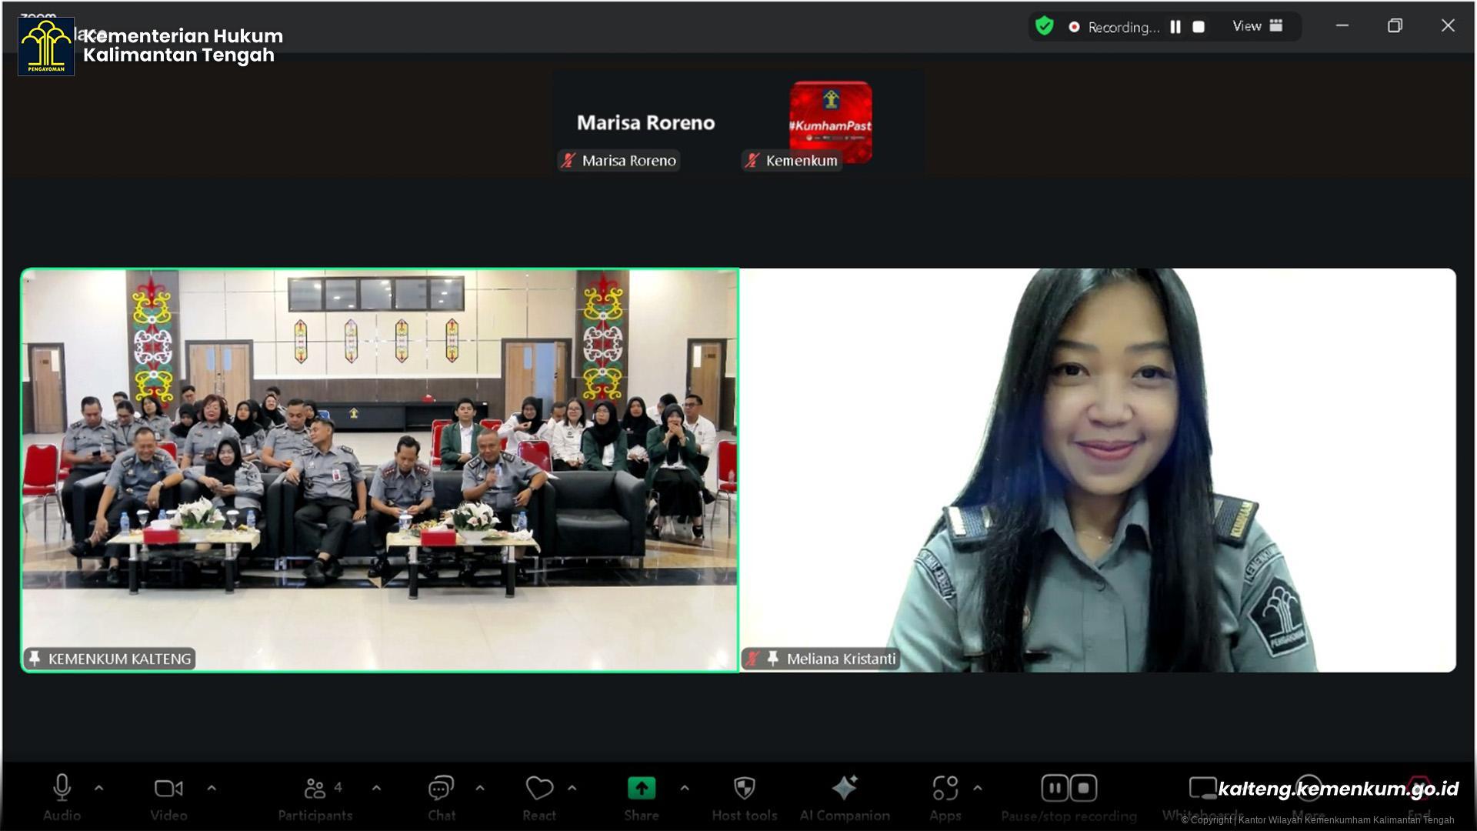Expand share options arrow beside Share
The image size is (1477, 831).
(685, 788)
